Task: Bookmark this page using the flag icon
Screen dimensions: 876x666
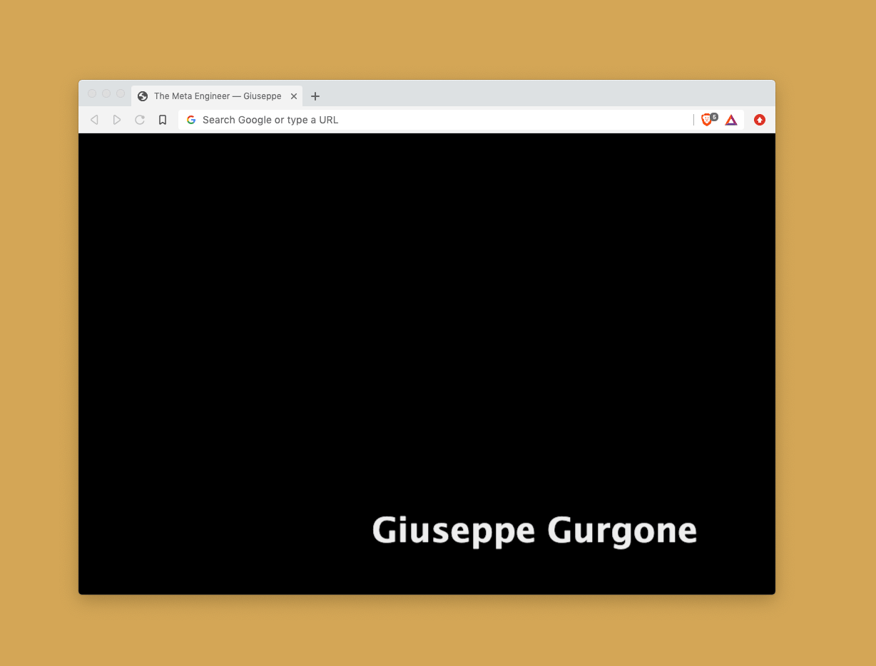Action: (162, 120)
